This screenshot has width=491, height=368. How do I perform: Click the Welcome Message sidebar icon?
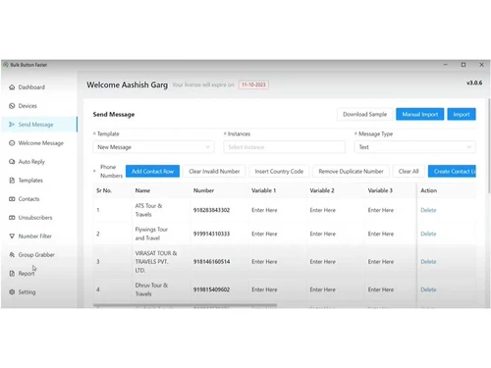(12, 143)
